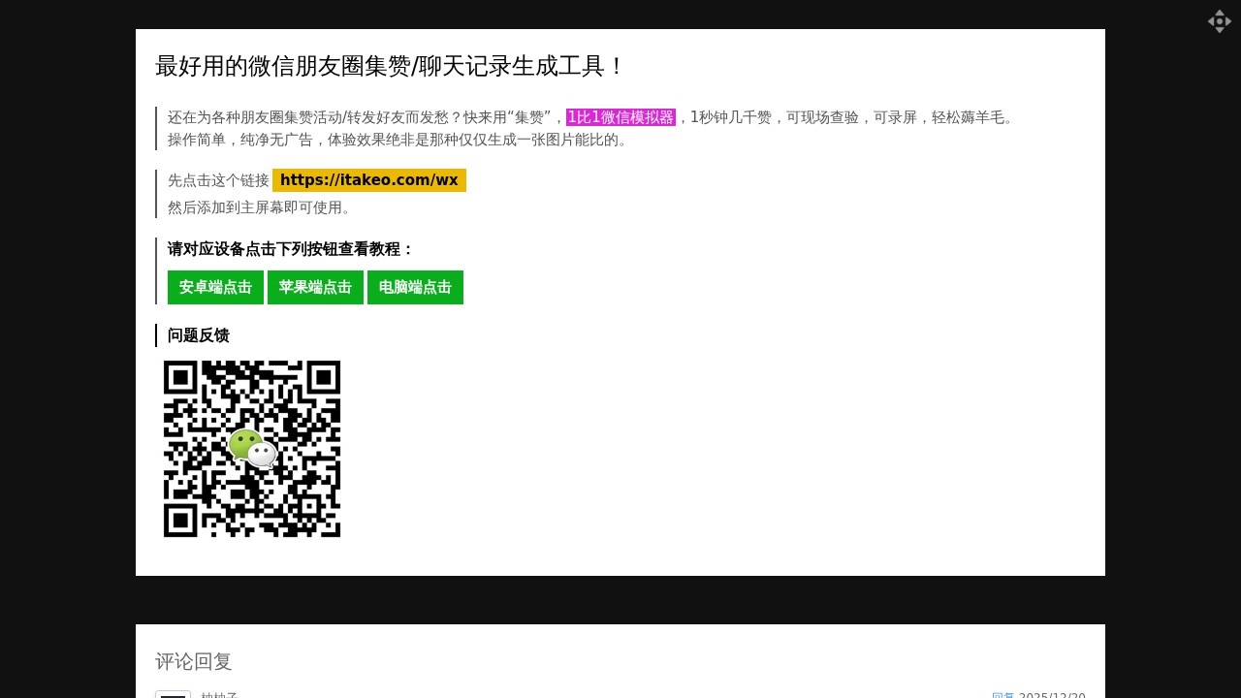The image size is (1241, 698).
Task: Click the commenter name 柚柚子
Action: point(218,695)
